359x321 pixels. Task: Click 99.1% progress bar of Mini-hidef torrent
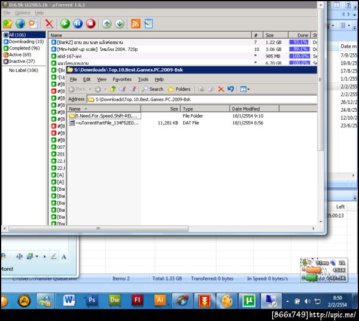[x=300, y=49]
